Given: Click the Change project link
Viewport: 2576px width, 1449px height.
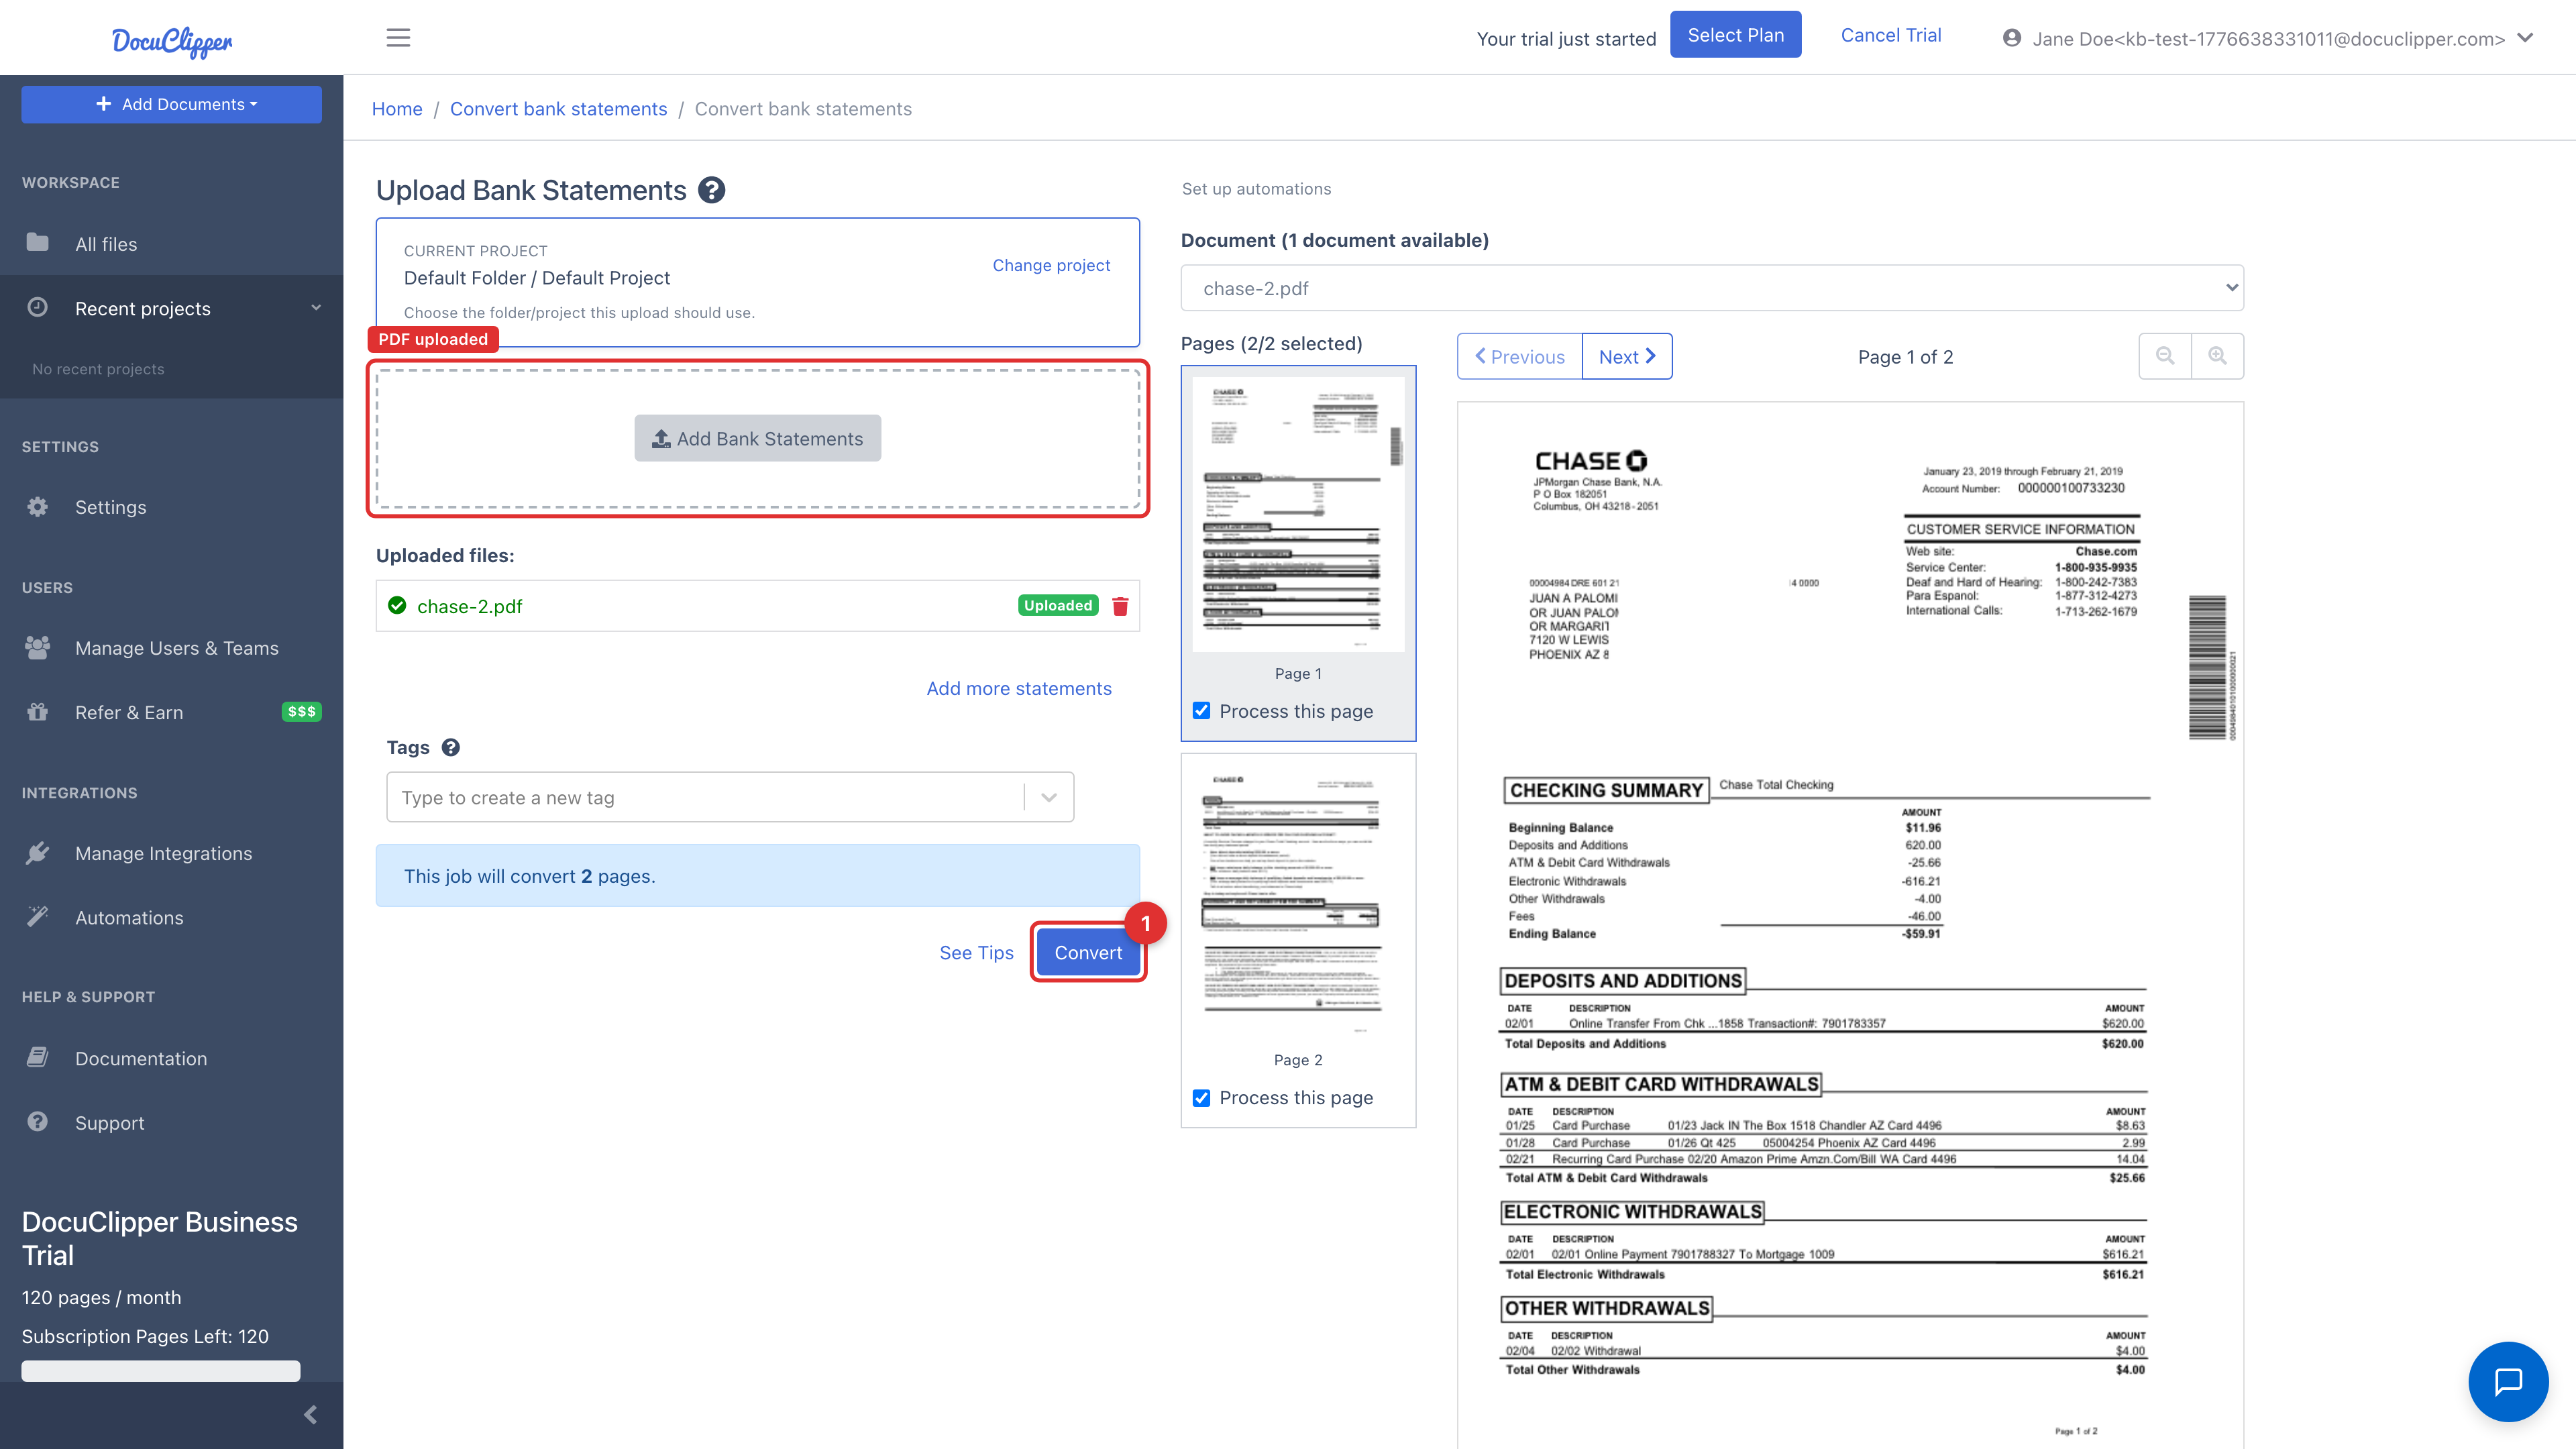Looking at the screenshot, I should (x=1051, y=265).
